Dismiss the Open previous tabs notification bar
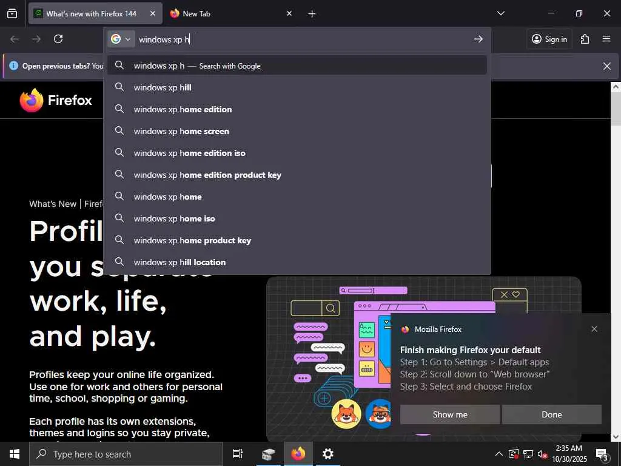621x466 pixels. pos(606,66)
